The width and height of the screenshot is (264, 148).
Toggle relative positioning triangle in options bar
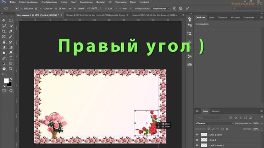pos(36,8)
